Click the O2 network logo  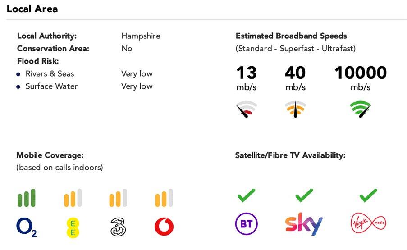[x=27, y=227]
